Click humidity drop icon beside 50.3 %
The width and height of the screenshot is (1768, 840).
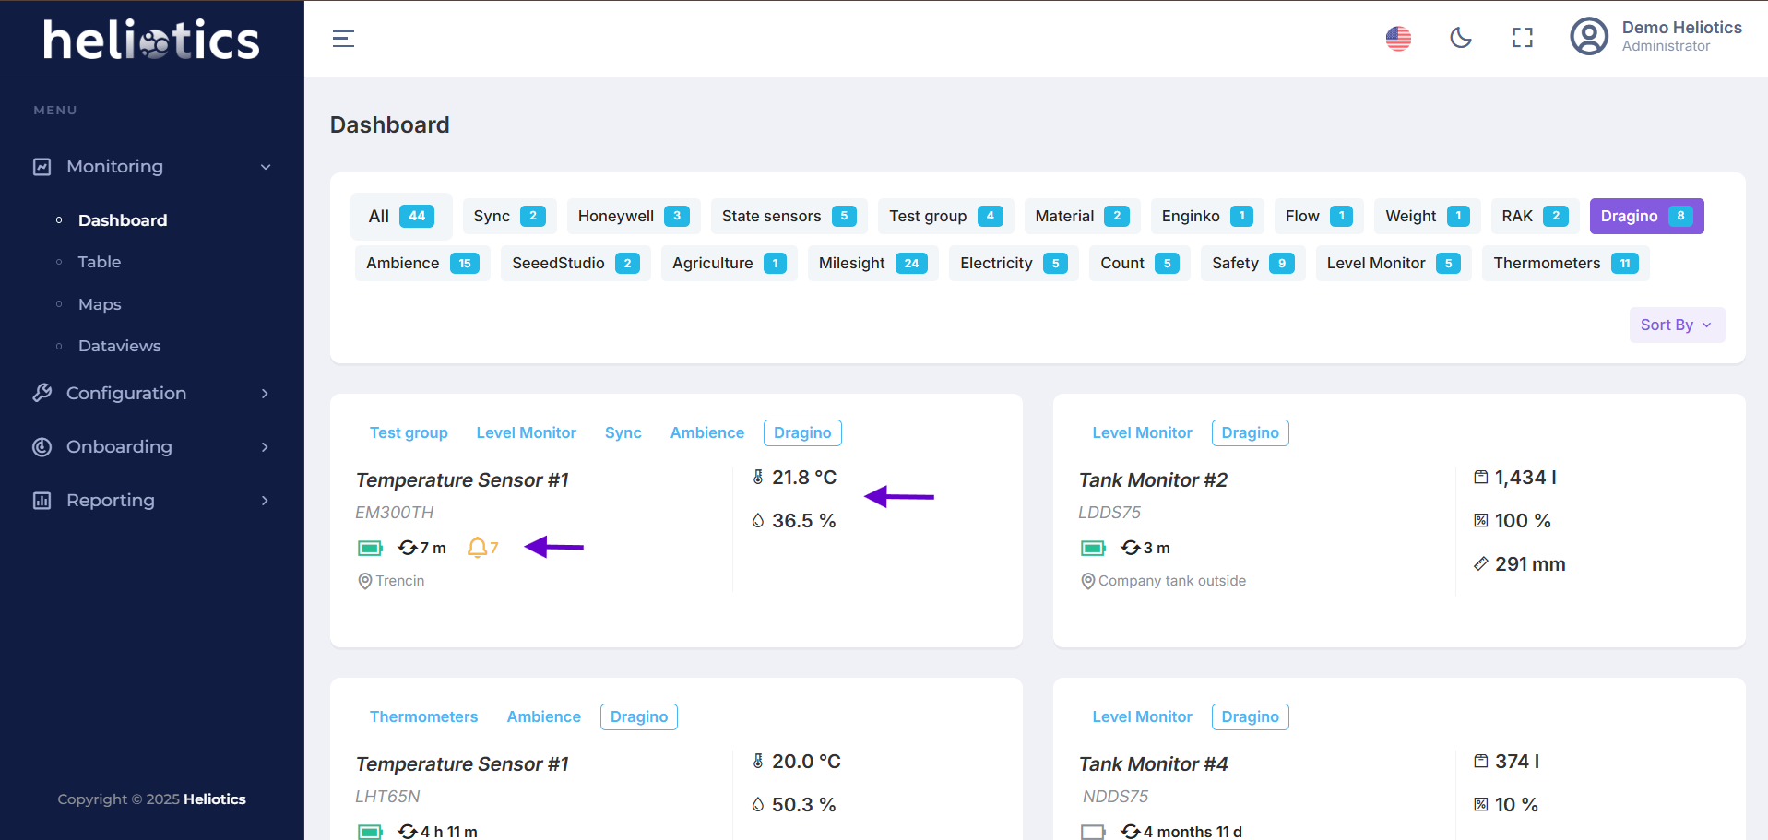point(758,805)
